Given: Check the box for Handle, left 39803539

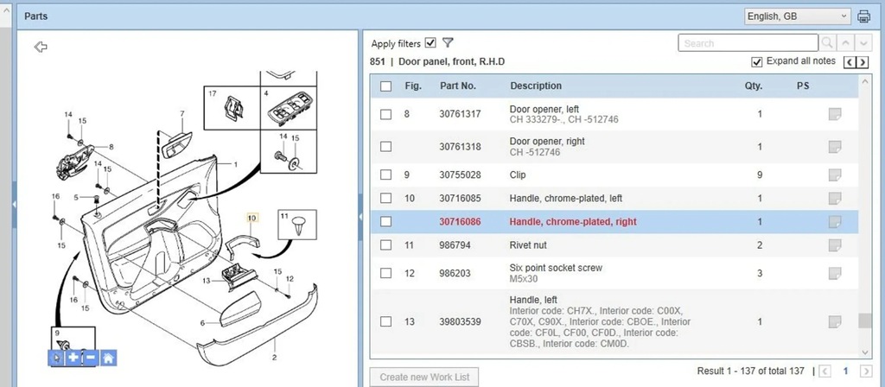Looking at the screenshot, I should (x=385, y=321).
